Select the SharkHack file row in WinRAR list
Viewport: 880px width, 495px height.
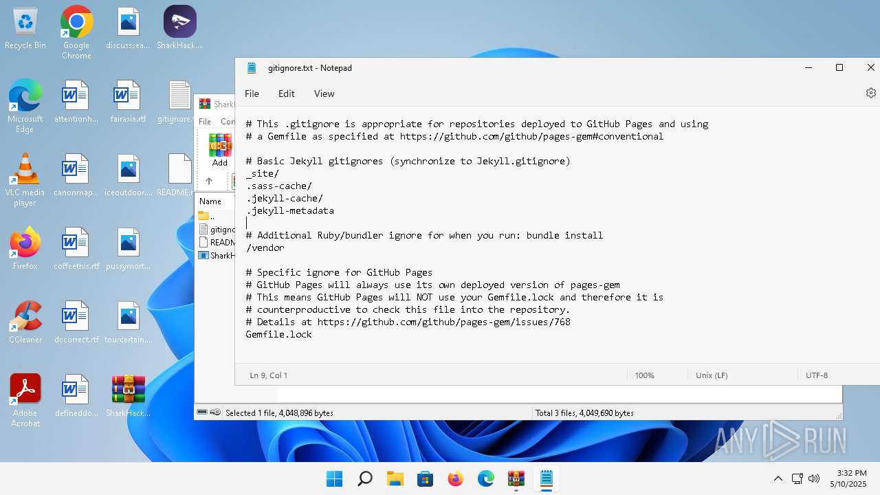pyautogui.click(x=216, y=256)
